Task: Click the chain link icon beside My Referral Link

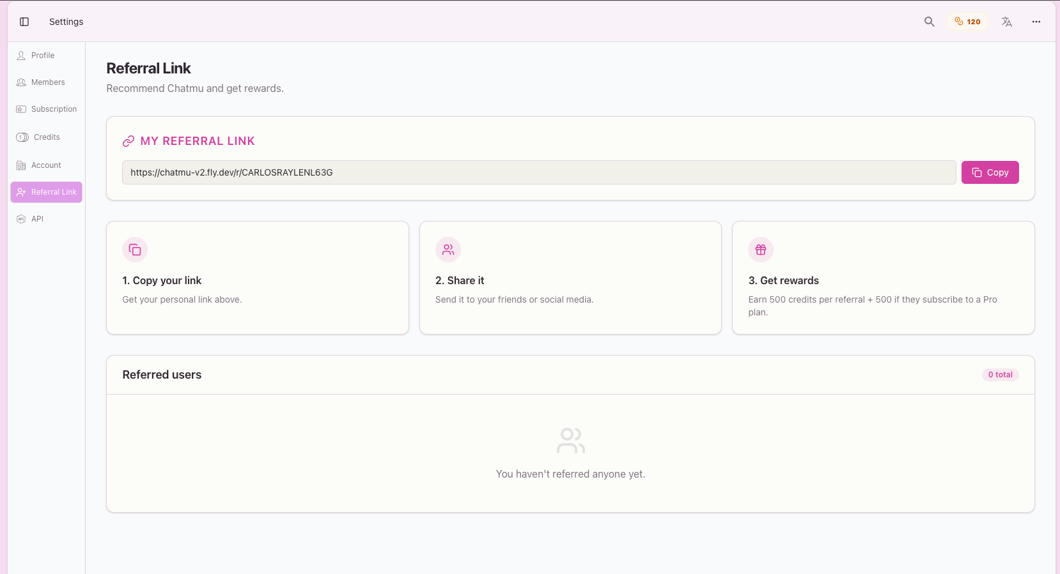Action: coord(129,141)
